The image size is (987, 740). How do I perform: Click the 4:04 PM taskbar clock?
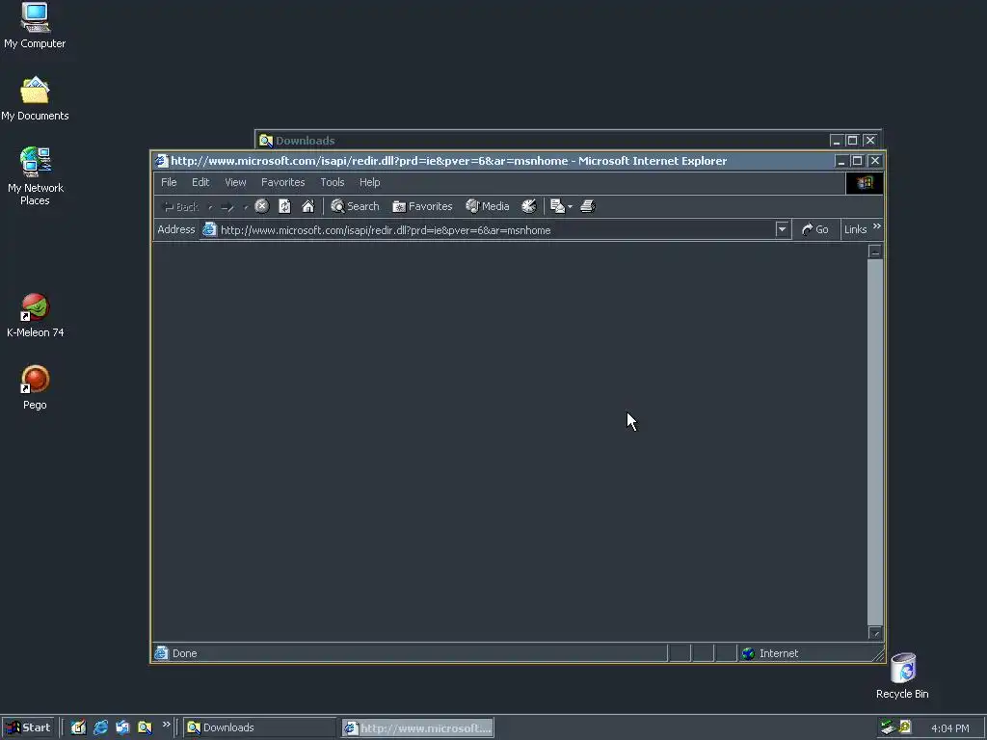click(949, 728)
